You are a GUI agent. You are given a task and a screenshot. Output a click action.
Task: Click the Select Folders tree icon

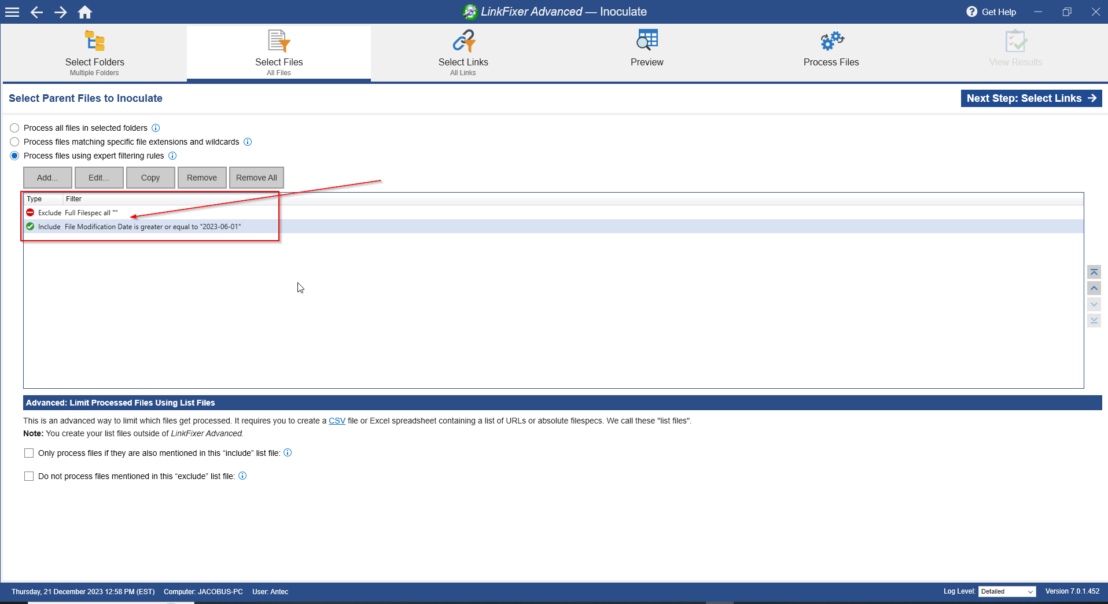point(95,41)
